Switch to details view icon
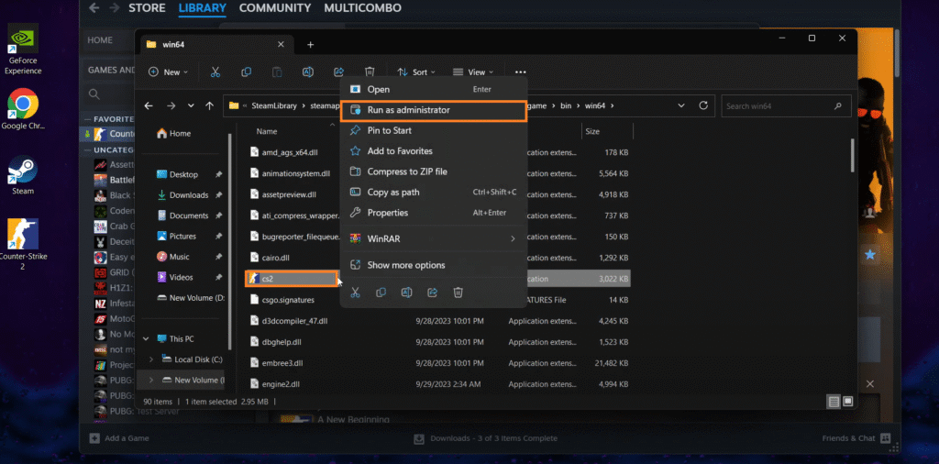This screenshot has height=464, width=939. [x=833, y=401]
